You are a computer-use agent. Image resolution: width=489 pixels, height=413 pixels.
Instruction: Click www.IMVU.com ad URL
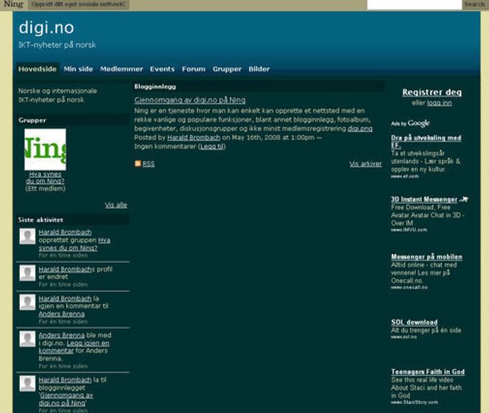(x=409, y=230)
